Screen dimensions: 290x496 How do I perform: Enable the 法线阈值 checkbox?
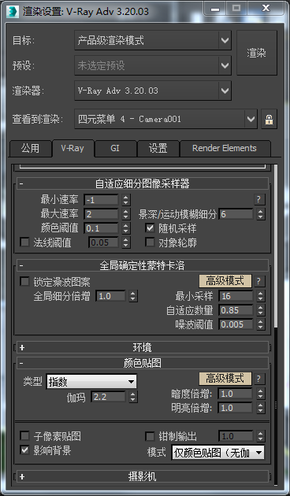point(24,242)
